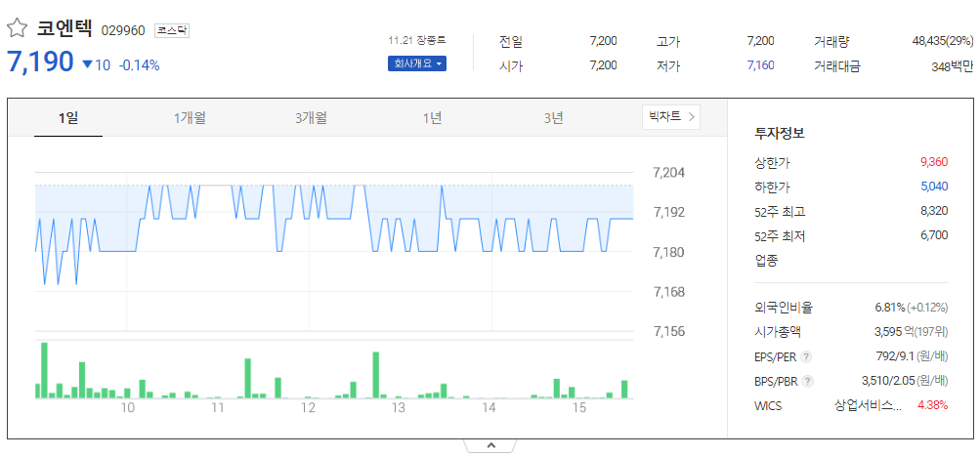This screenshot has height=457, width=980.
Task: Click the tallest volume bar near 9 o'clock
Action: coord(44,370)
